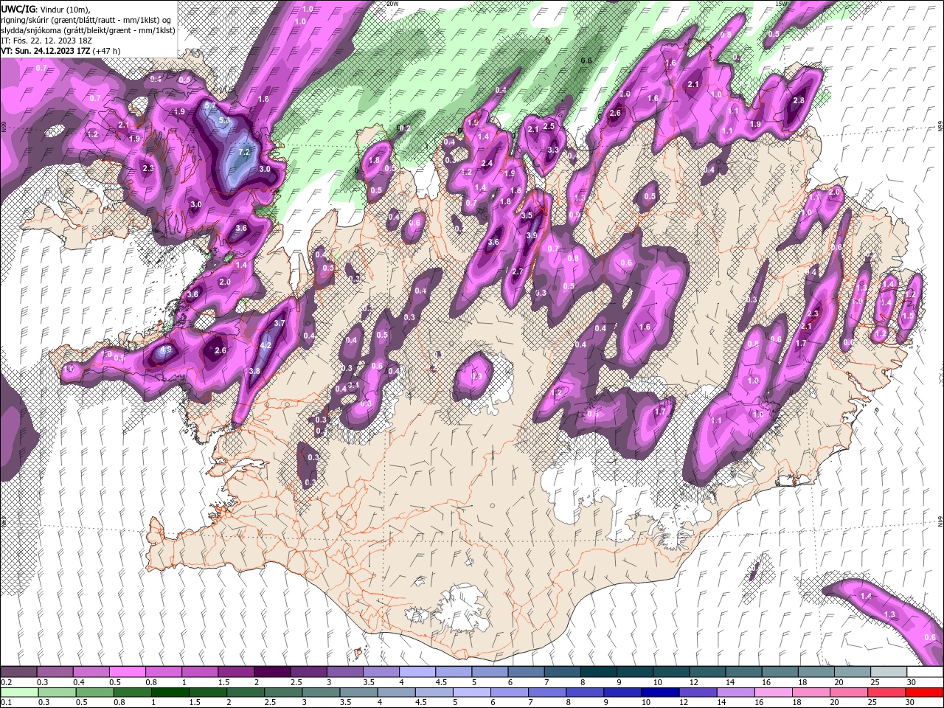Click the 20W longitude label
The width and height of the screenshot is (944, 708).
393,4
